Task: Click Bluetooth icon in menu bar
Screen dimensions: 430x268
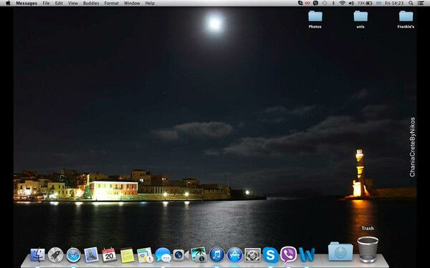Action: 334,4
